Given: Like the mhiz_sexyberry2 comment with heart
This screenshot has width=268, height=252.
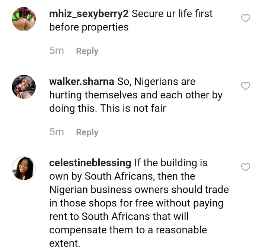Looking at the screenshot, I should click(x=246, y=18).
